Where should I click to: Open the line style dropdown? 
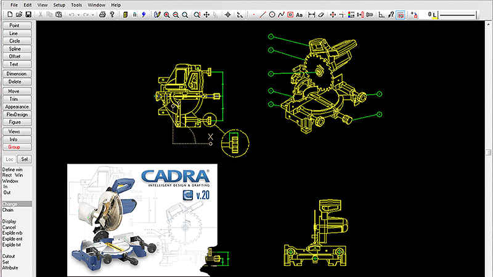pos(462,14)
